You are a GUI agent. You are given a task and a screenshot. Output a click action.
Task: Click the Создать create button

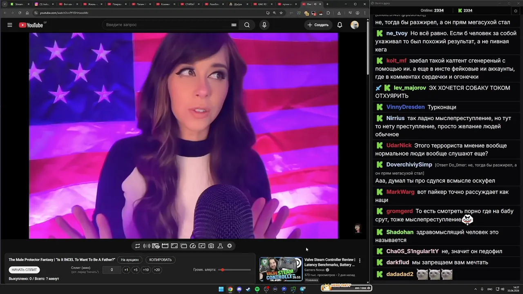[318, 25]
